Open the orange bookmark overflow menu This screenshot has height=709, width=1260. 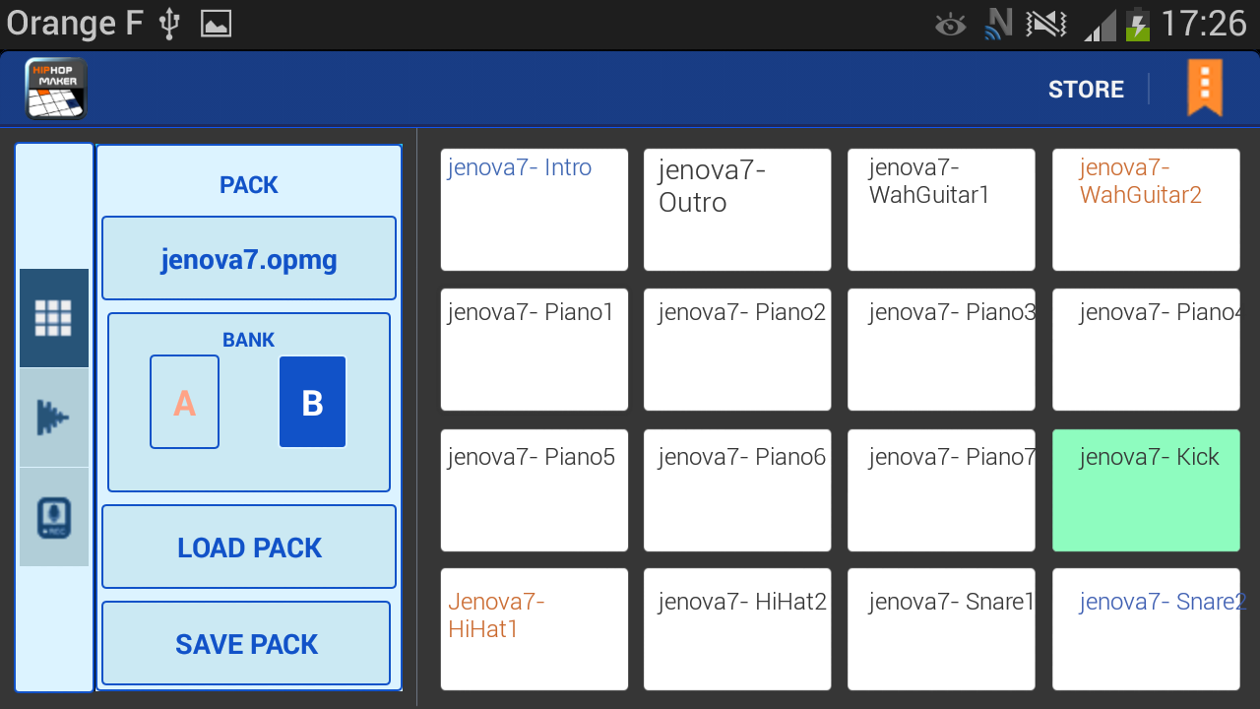point(1204,88)
